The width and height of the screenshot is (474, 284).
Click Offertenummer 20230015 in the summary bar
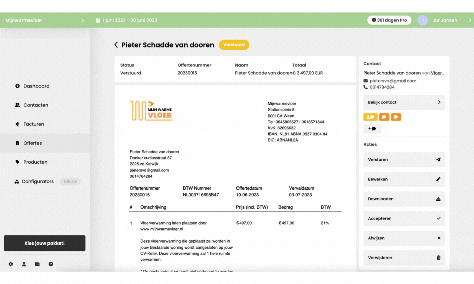coord(187,73)
